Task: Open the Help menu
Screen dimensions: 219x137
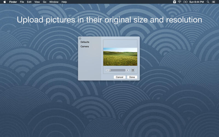Action: (64, 2)
